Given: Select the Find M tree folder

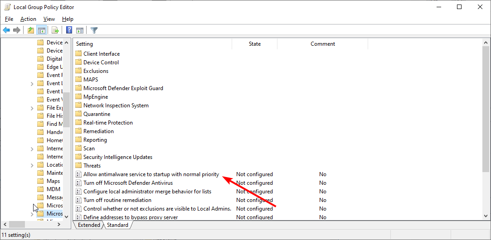Looking at the screenshot, I should tap(50, 124).
